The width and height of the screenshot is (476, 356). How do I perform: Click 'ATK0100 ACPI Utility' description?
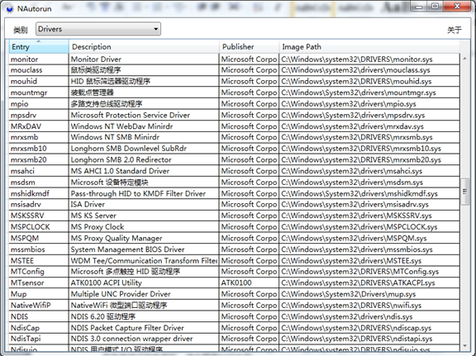tap(107, 282)
